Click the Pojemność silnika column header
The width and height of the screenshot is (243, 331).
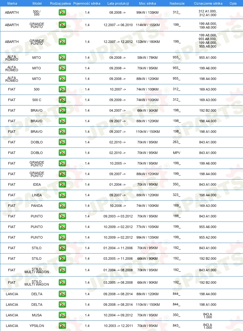coord(87,3)
